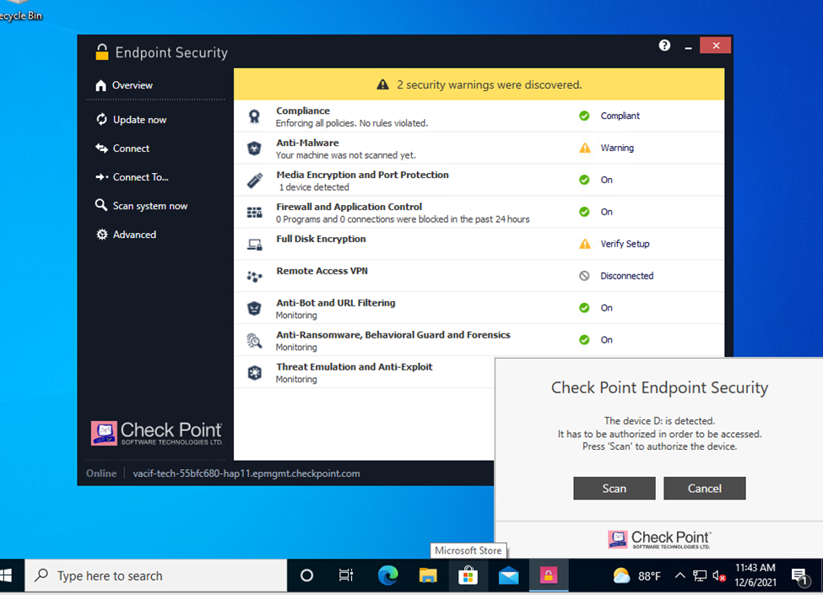The height and width of the screenshot is (595, 823).
Task: Click the Verify Setup warning triangle icon
Action: (x=585, y=244)
